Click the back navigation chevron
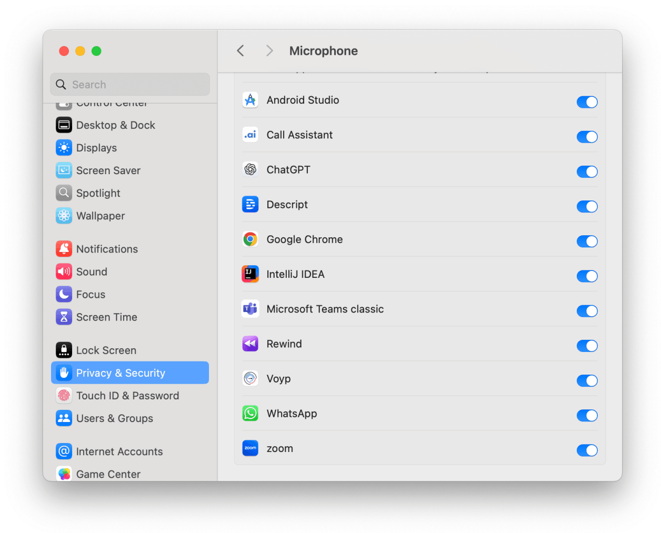This screenshot has width=661, height=533. click(240, 51)
